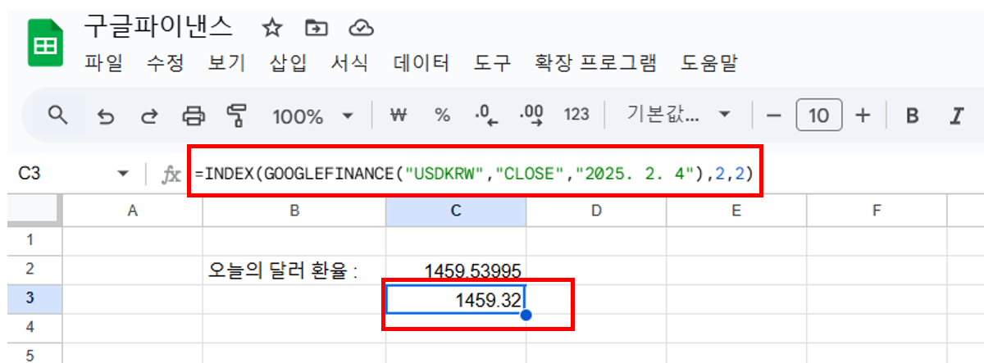The width and height of the screenshot is (984, 363).
Task: Open the 서식 menu
Action: pyautogui.click(x=349, y=63)
